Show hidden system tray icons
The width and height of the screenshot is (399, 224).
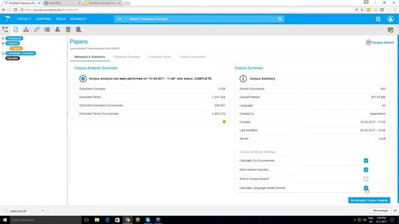point(354,220)
